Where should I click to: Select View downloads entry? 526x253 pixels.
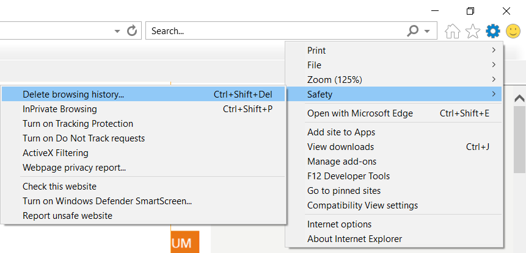pos(340,147)
